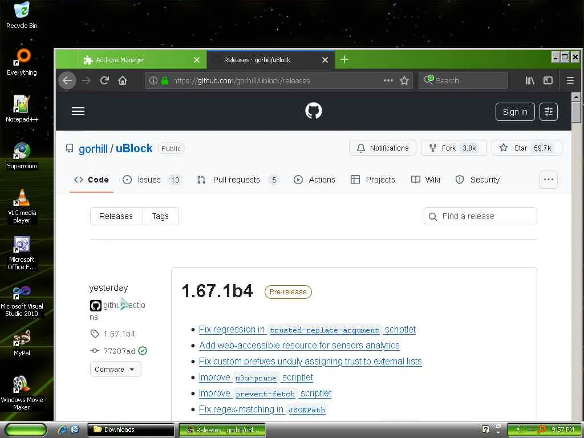Viewport: 584px width, 438px height.
Task: Switch to Downloads folder in taskbar
Action: point(131,429)
